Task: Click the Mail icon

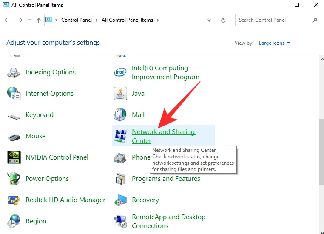Action: [120, 115]
